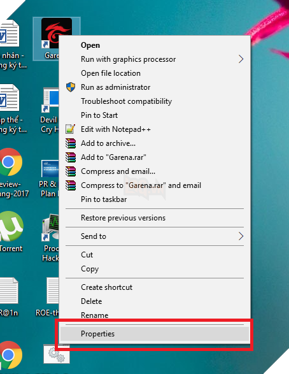Select the R@1n text file icon

click(9, 290)
